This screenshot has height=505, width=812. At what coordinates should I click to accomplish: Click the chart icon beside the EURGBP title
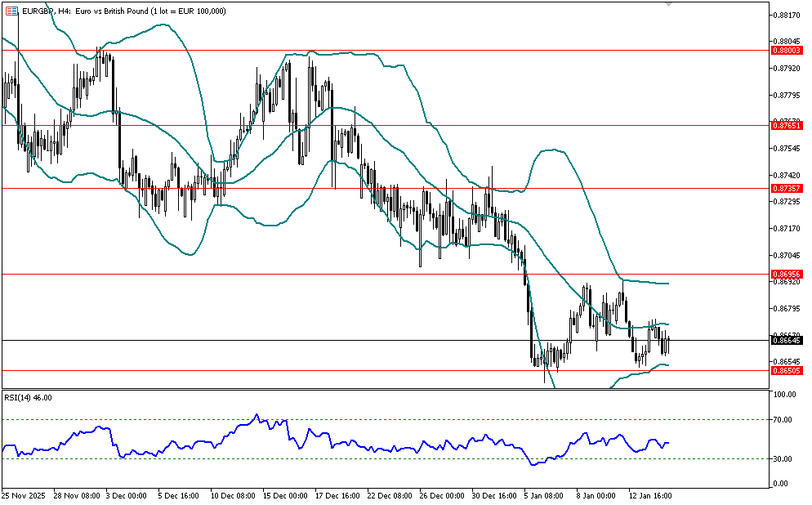10,11
